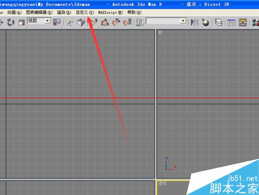
Task: Open the Schematic View
Action: click(x=242, y=22)
